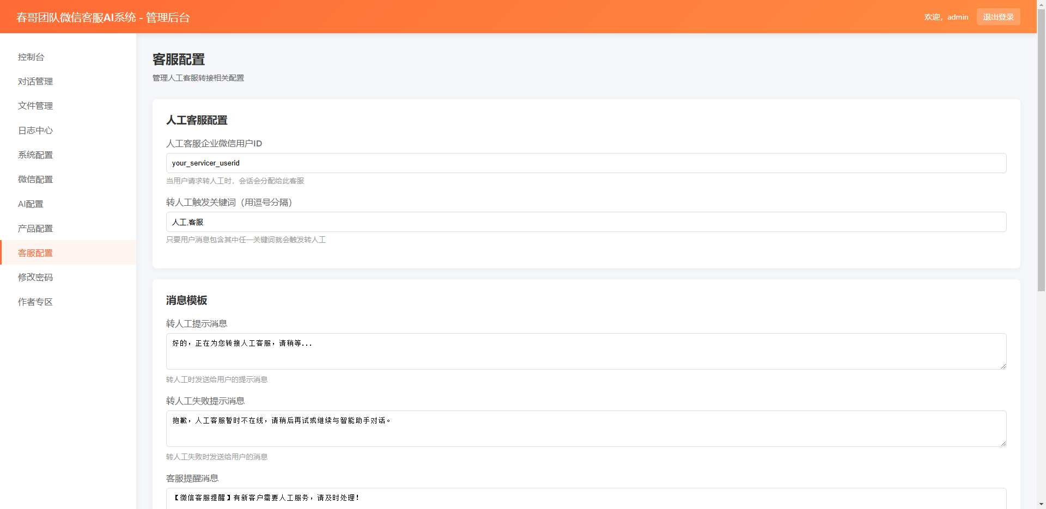1046x509 pixels.
Task: Open the AI配置 menu entry
Action: point(31,204)
